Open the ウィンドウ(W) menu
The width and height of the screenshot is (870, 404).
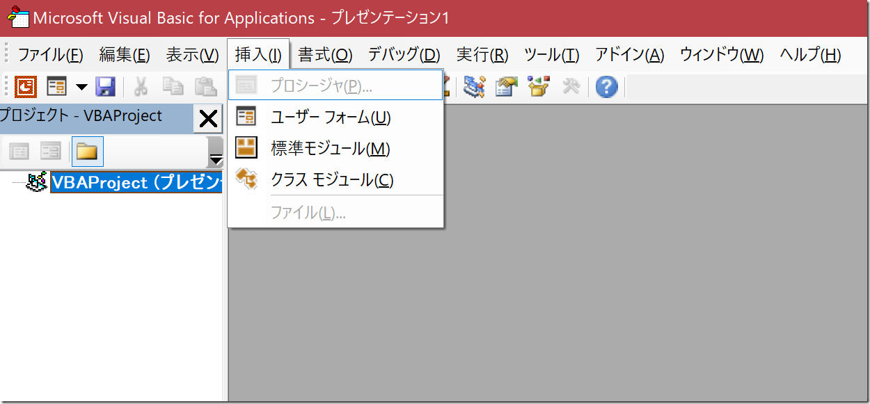[722, 55]
